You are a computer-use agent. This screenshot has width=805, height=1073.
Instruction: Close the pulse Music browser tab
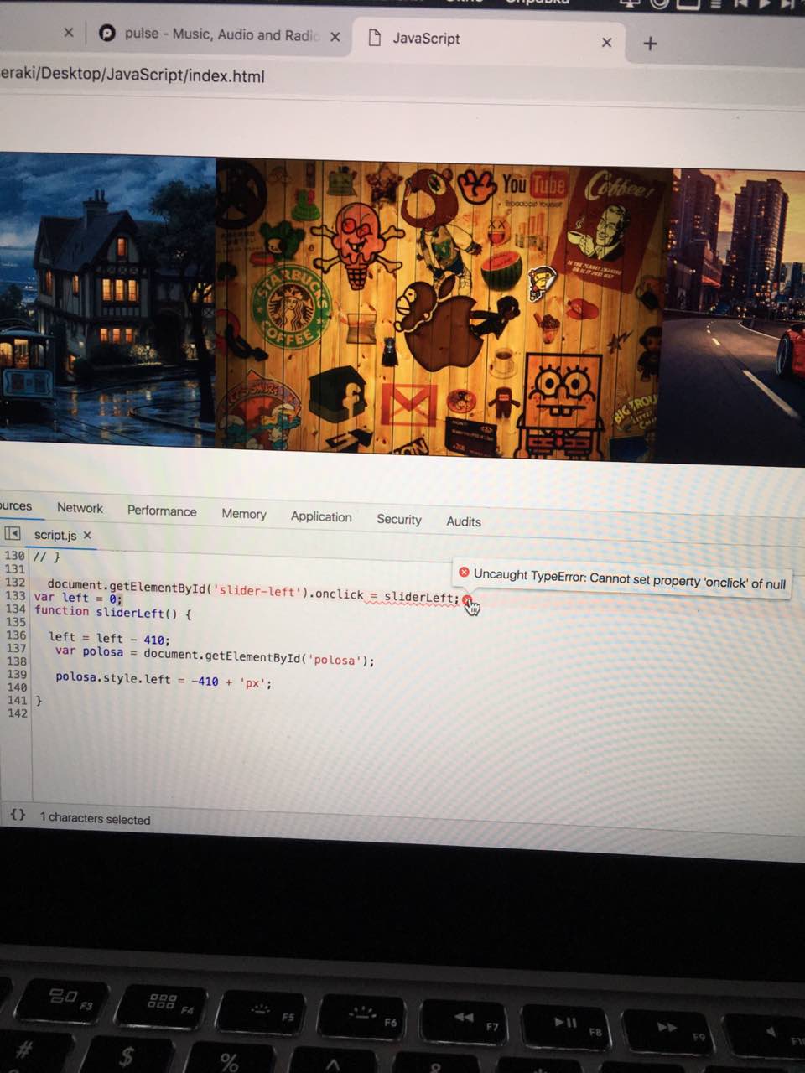pyautogui.click(x=335, y=37)
